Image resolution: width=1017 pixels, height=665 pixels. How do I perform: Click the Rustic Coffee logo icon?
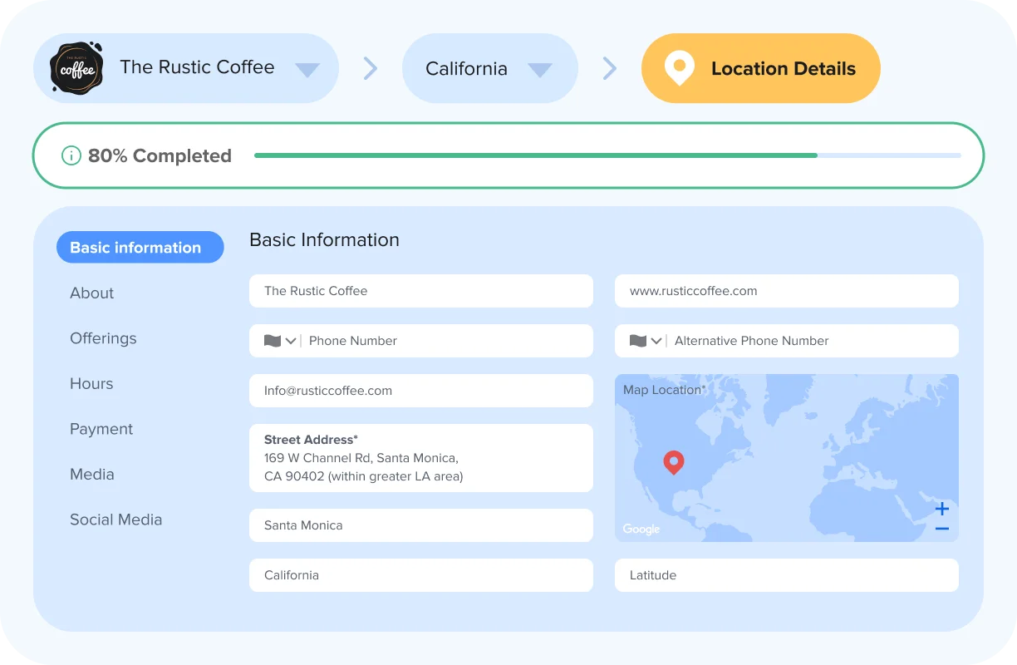[76, 68]
